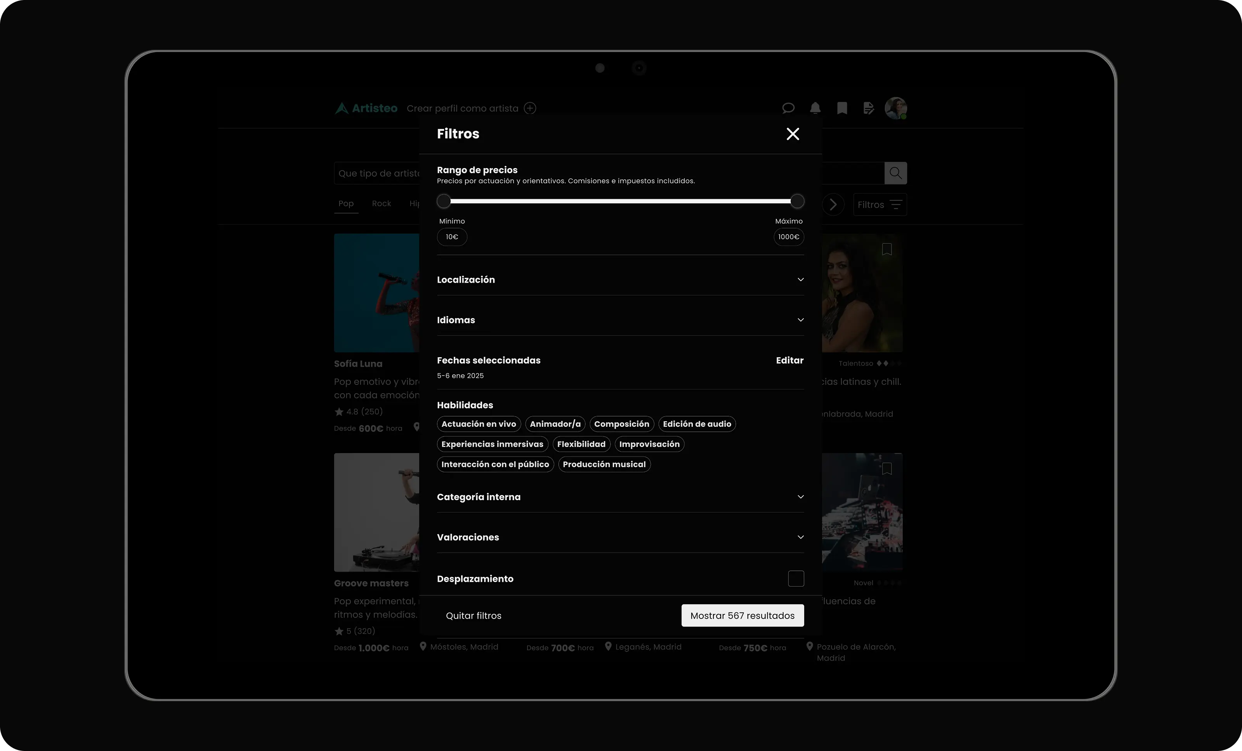Image resolution: width=1242 pixels, height=751 pixels.
Task: Expand the Valoraciones section
Action: coord(800,537)
